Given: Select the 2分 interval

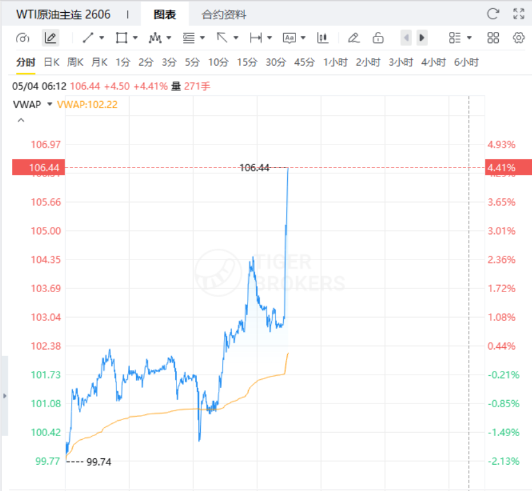Looking at the screenshot, I should tap(146, 63).
